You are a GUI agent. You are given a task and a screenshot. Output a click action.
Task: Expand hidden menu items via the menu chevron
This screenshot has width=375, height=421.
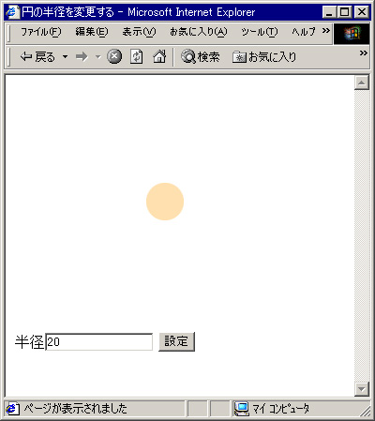pos(326,31)
